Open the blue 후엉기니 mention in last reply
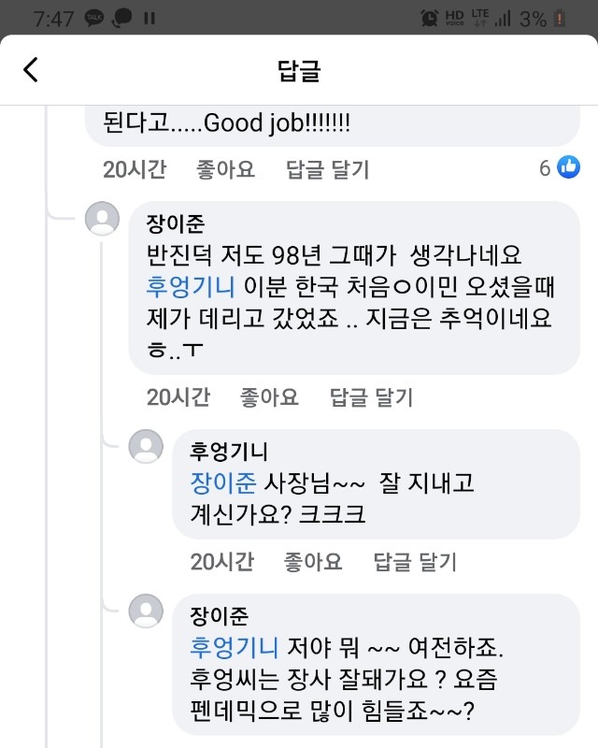This screenshot has height=748, width=598. pos(234,646)
